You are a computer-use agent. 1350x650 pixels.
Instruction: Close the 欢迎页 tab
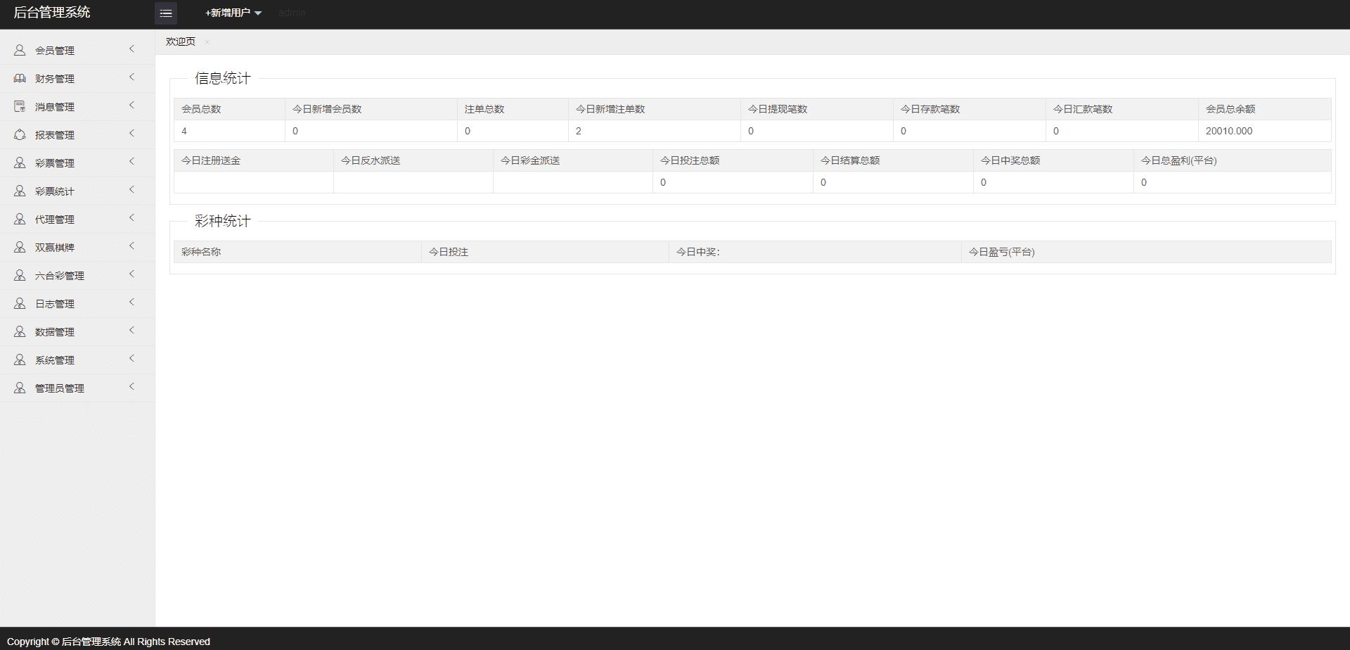pos(207,42)
